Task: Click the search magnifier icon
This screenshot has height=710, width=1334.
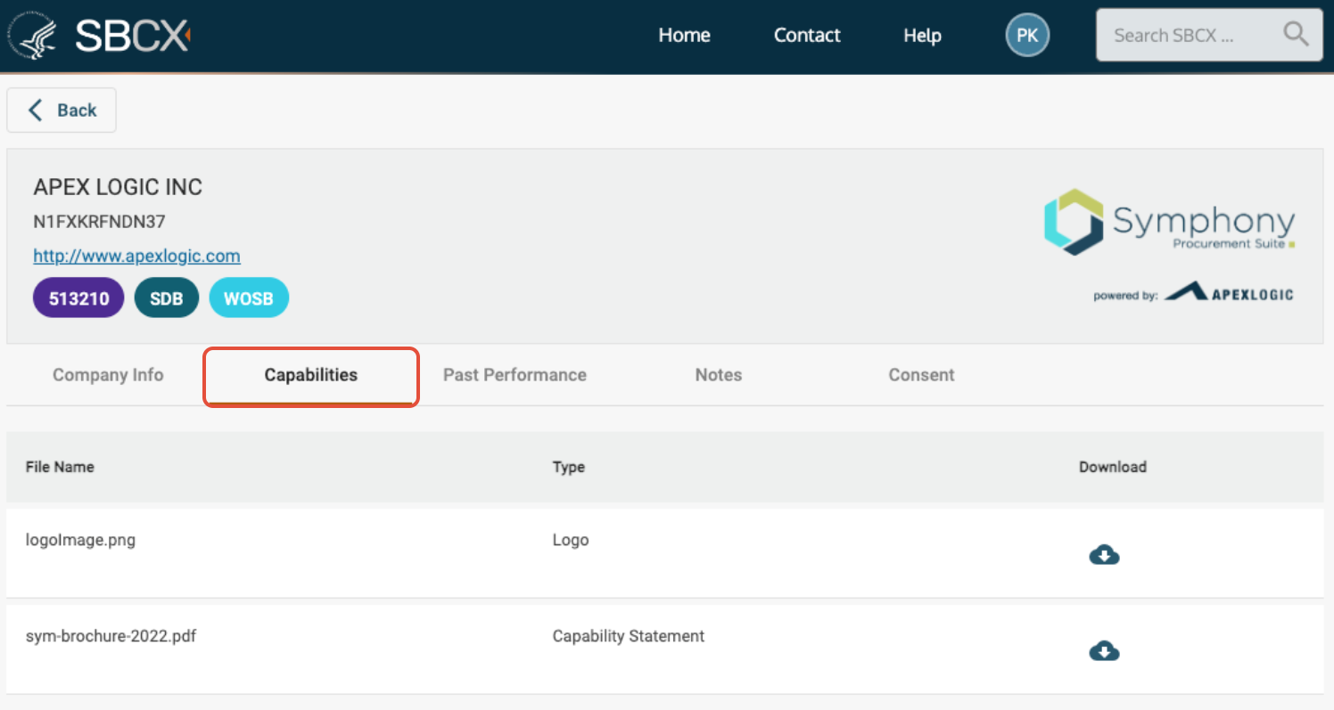Action: (1296, 35)
